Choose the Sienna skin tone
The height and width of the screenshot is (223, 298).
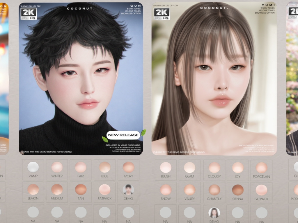pyautogui.click(x=238, y=190)
